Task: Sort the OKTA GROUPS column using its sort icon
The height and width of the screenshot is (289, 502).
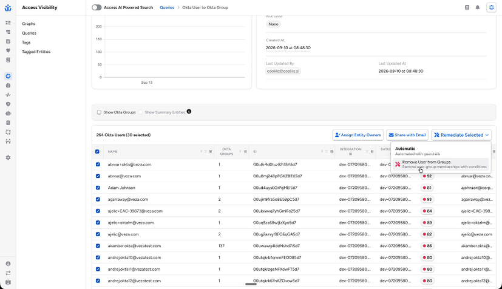Action: [240, 152]
